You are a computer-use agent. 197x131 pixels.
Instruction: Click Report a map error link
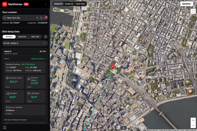pyautogui.click(x=191, y=130)
